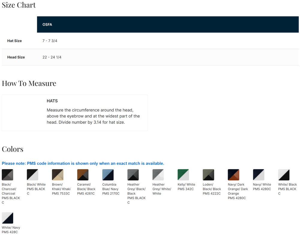Click the Columbia Blue/ Navy swatch
300x235 pixels.
pos(108,175)
